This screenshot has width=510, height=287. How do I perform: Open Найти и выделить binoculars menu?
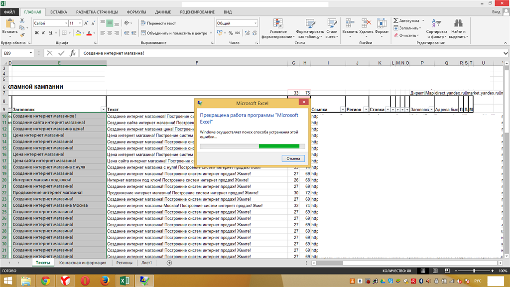(458, 28)
